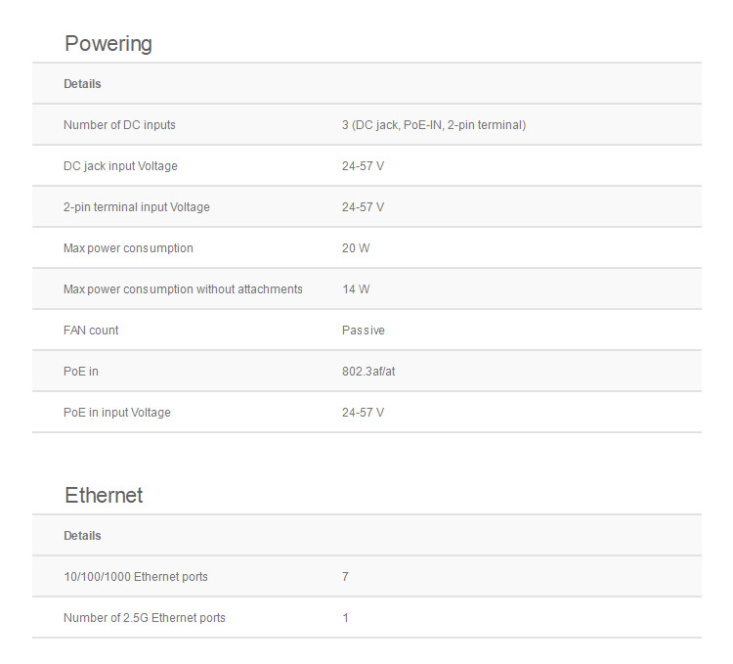Click the FAN count label
The height and width of the screenshot is (664, 733).
[91, 331]
